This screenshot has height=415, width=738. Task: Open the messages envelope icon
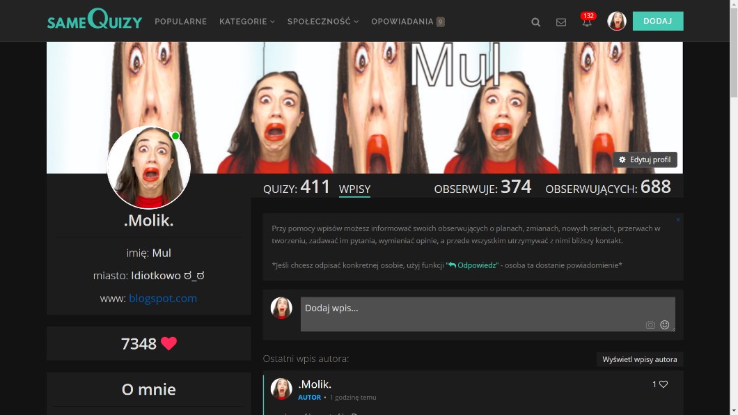click(x=561, y=22)
